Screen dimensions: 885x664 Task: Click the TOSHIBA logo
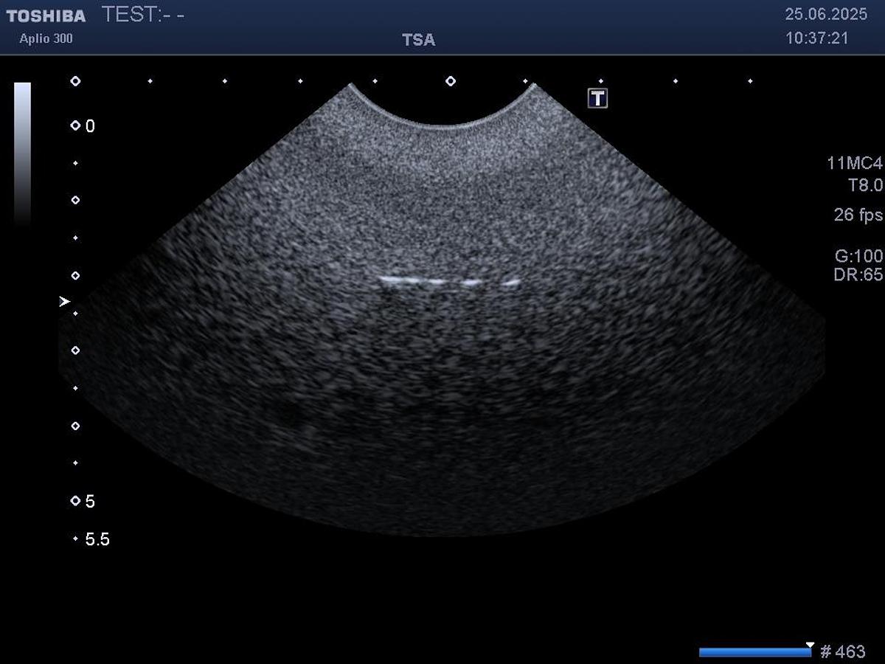[46, 15]
